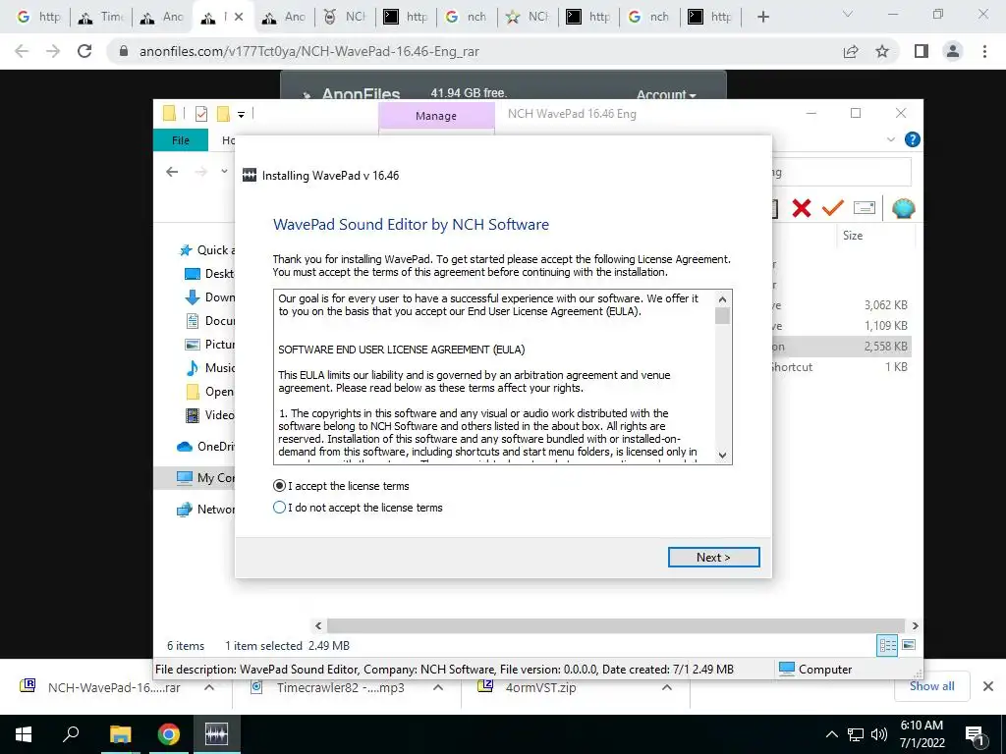Click EULA scrollbar up arrow
The height and width of the screenshot is (754, 1006).
pos(722,299)
